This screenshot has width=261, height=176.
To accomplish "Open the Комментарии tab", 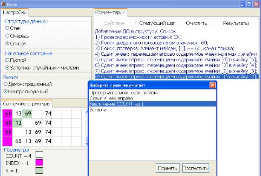I will (110, 13).
